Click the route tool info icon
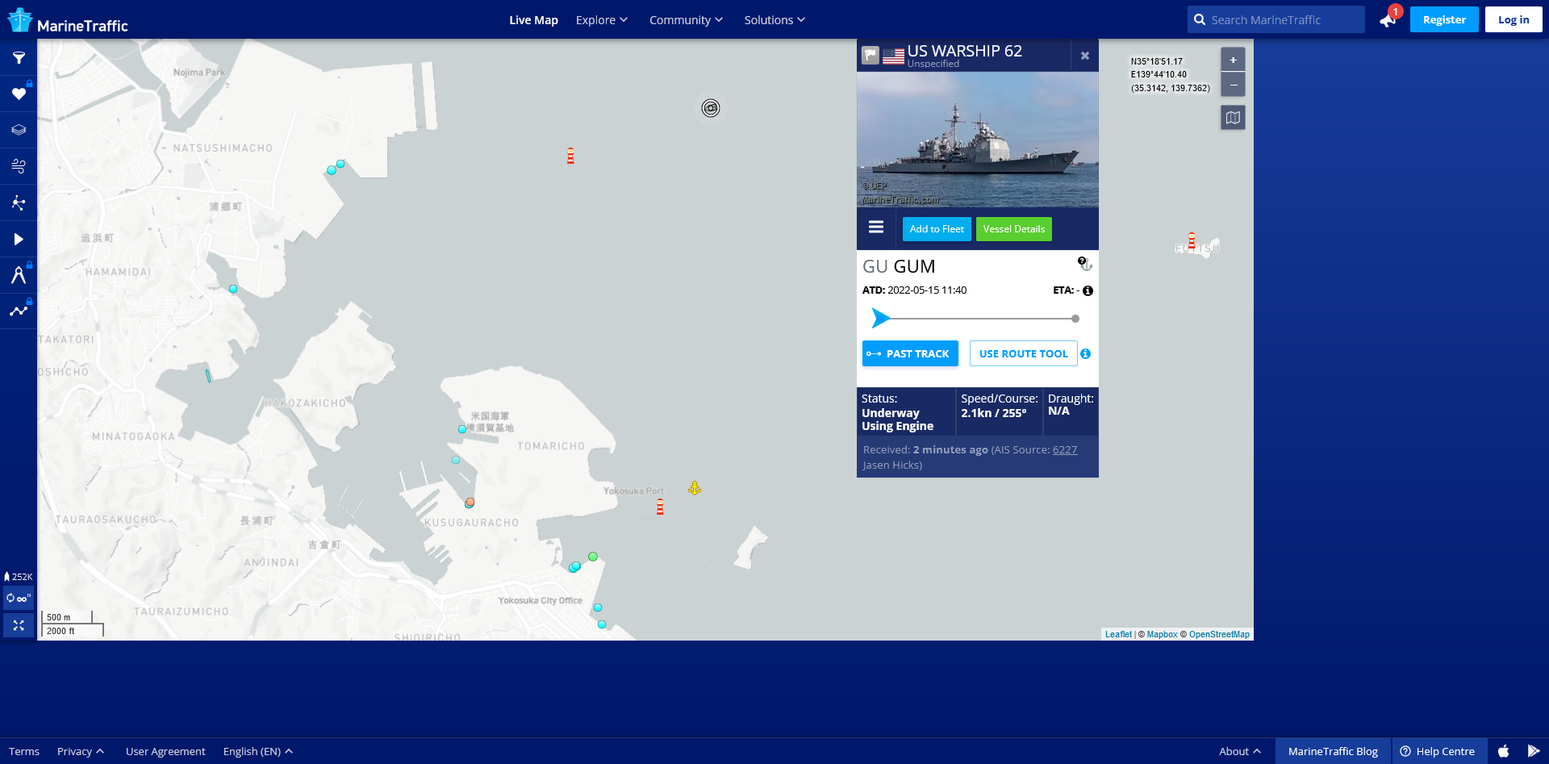Screen dimensions: 1549x764 tap(1086, 353)
